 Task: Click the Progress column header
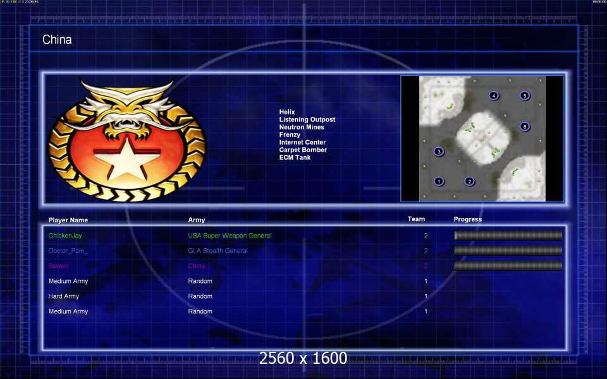(467, 220)
